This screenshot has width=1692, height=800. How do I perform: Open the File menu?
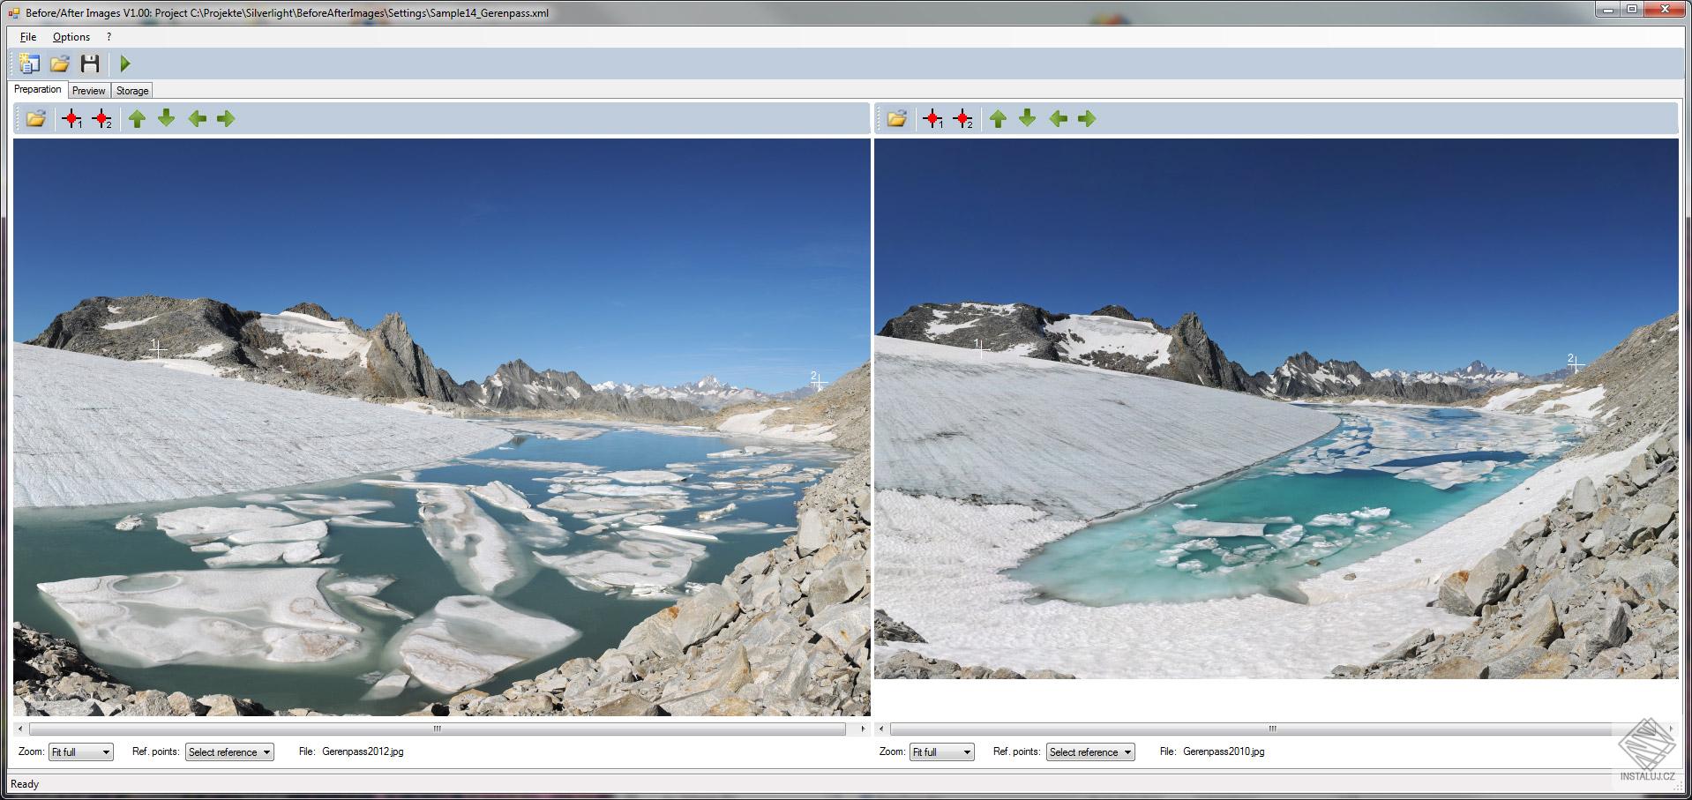[26, 36]
